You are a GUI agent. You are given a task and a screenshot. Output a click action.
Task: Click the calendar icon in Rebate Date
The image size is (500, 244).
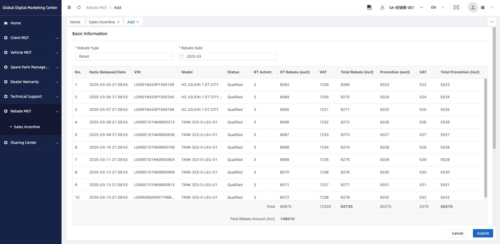(182, 56)
